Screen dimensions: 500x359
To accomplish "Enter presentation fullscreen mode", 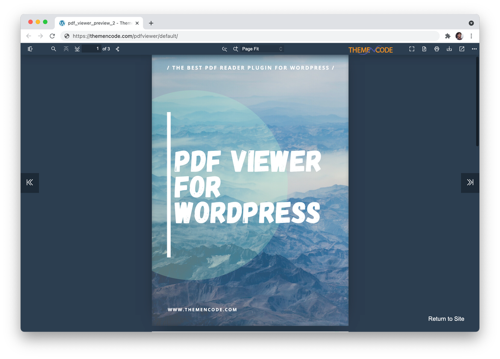I will pos(412,48).
